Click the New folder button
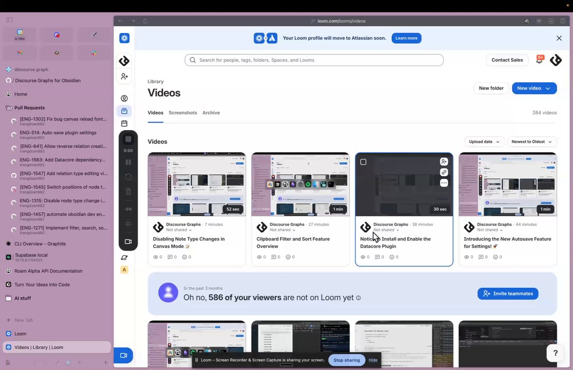Image resolution: width=573 pixels, height=370 pixels. pyautogui.click(x=491, y=88)
